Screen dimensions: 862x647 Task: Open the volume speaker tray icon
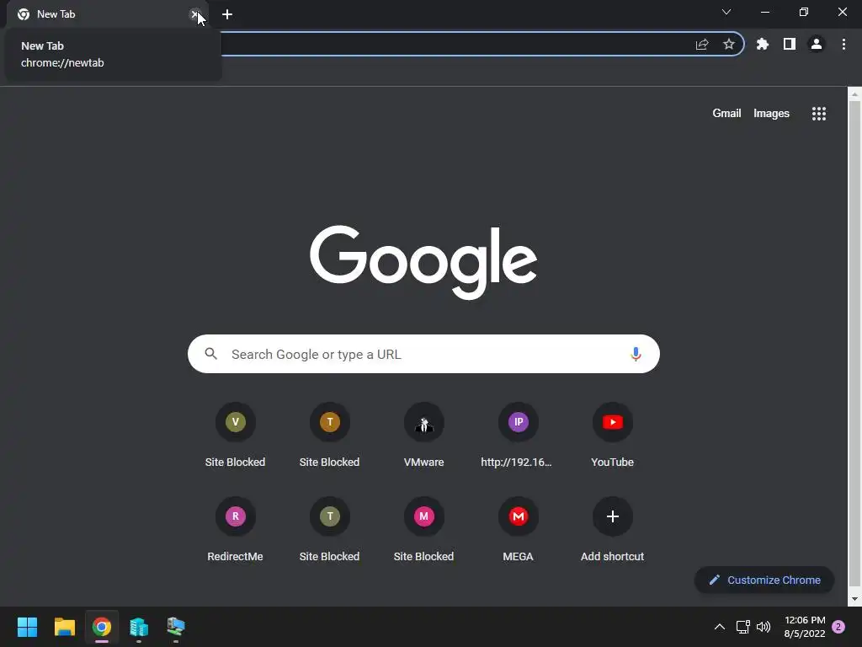pyautogui.click(x=764, y=627)
